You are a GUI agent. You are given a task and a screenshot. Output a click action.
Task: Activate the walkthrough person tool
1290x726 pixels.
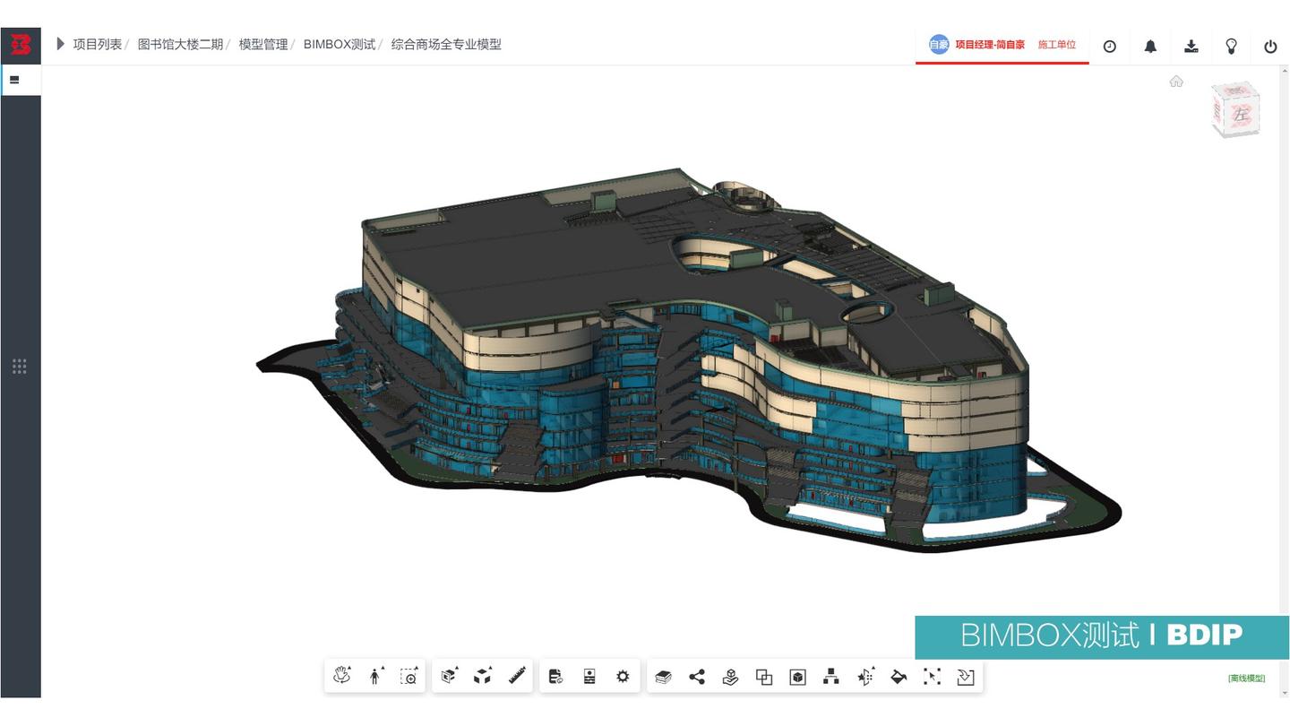(x=374, y=676)
